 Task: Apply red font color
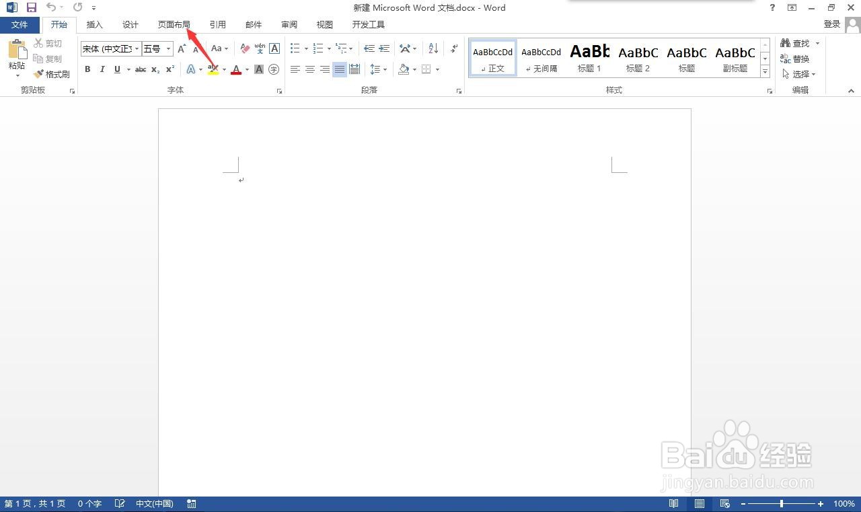pos(236,69)
